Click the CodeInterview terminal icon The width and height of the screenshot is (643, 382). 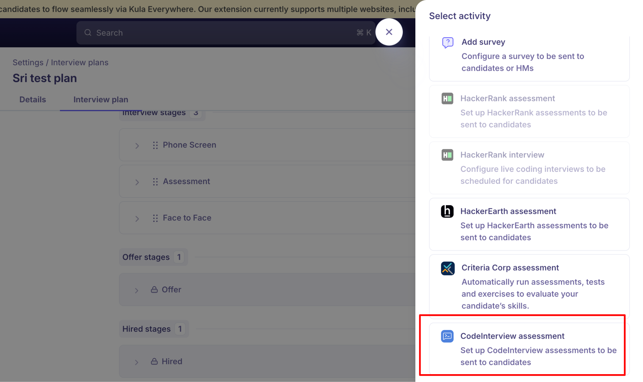coord(447,336)
